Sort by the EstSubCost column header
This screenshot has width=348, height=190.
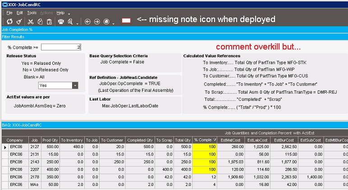[311, 140]
